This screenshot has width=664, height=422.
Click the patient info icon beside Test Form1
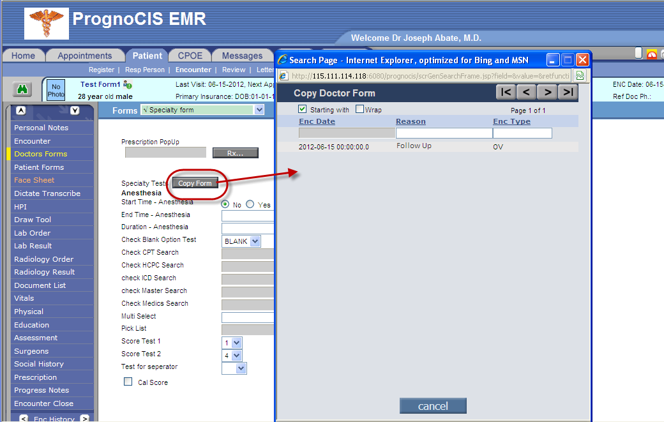click(x=128, y=85)
